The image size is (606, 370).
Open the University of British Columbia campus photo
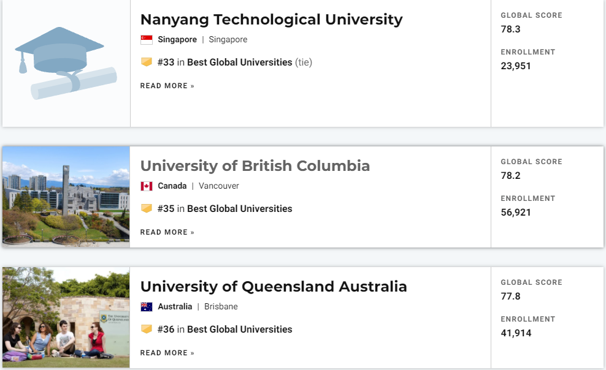click(66, 197)
